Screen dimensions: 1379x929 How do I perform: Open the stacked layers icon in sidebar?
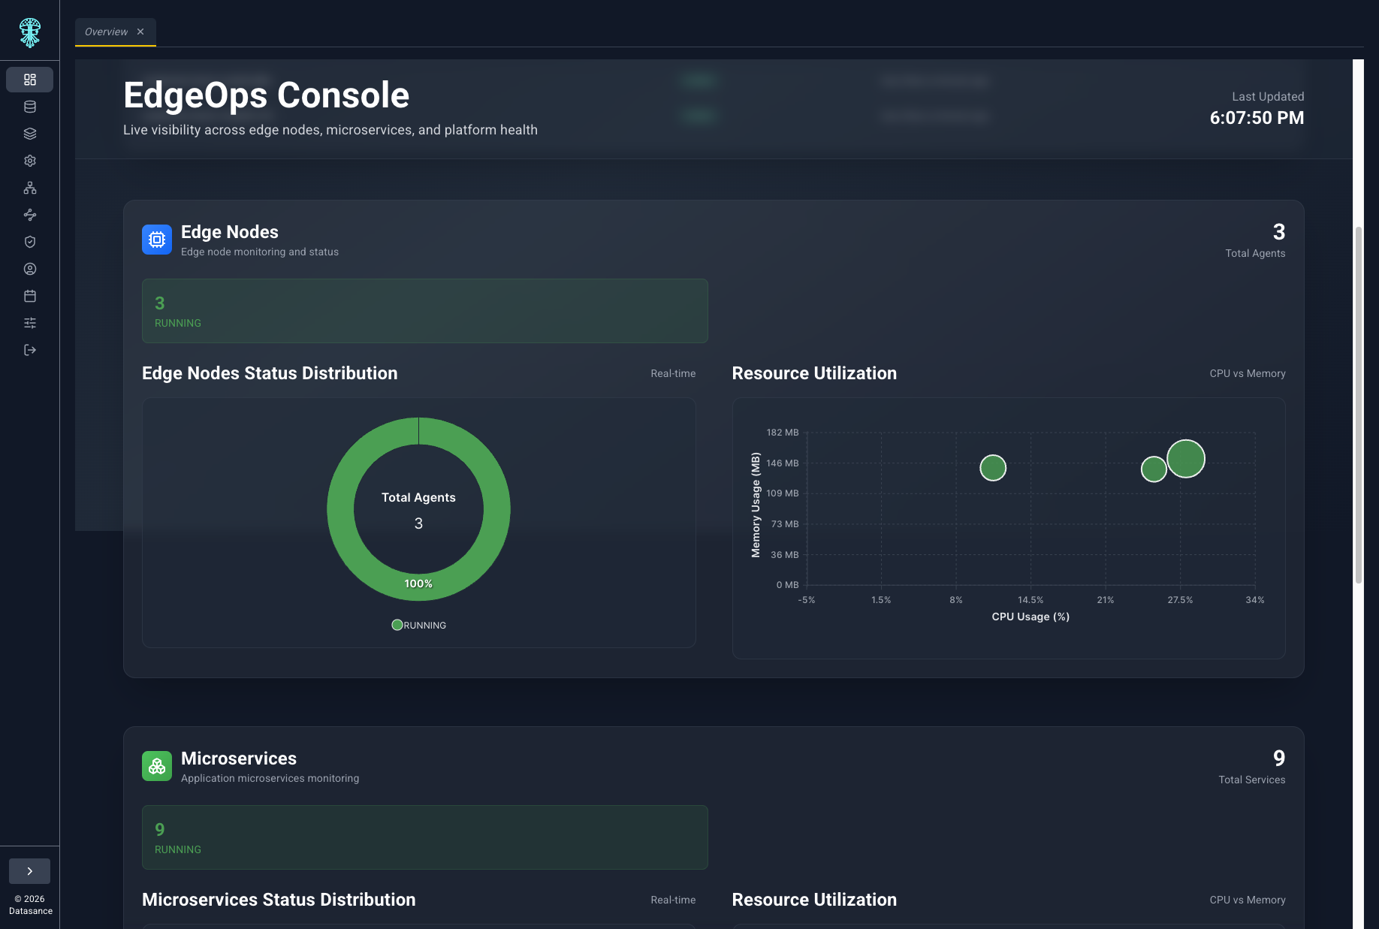pos(30,134)
